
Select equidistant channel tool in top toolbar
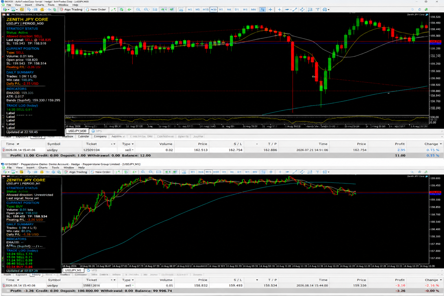click(x=302, y=10)
